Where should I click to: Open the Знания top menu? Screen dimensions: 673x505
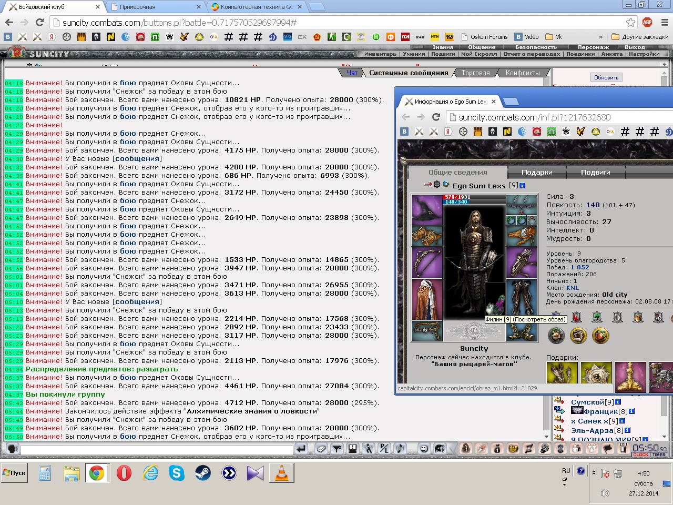443,47
